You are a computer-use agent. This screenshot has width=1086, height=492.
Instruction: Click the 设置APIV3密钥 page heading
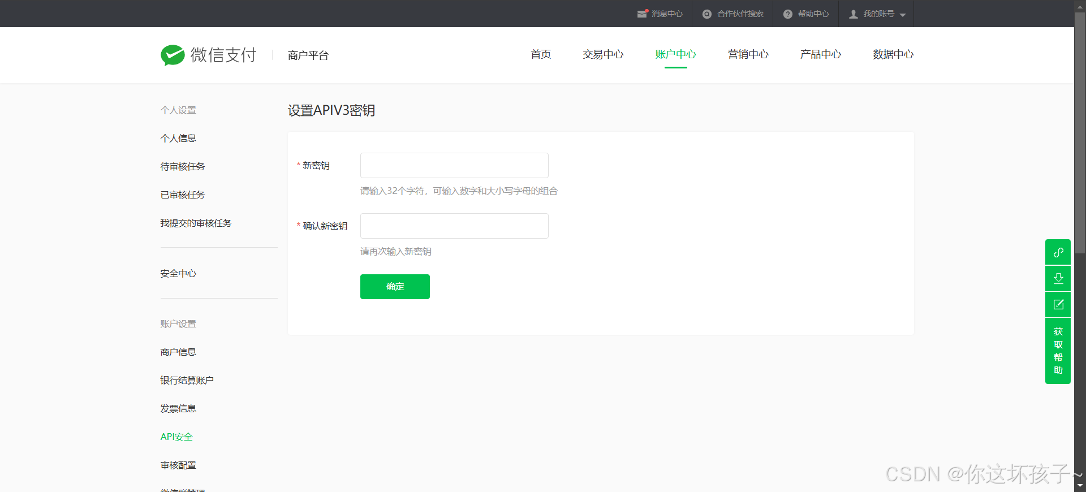[331, 110]
